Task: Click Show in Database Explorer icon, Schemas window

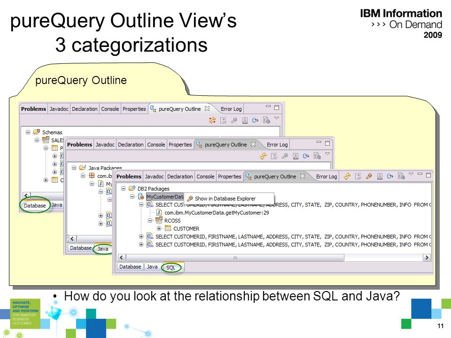Action: tap(234, 120)
